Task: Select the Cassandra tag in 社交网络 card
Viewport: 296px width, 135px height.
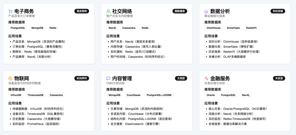Action: pyautogui.click(x=129, y=28)
